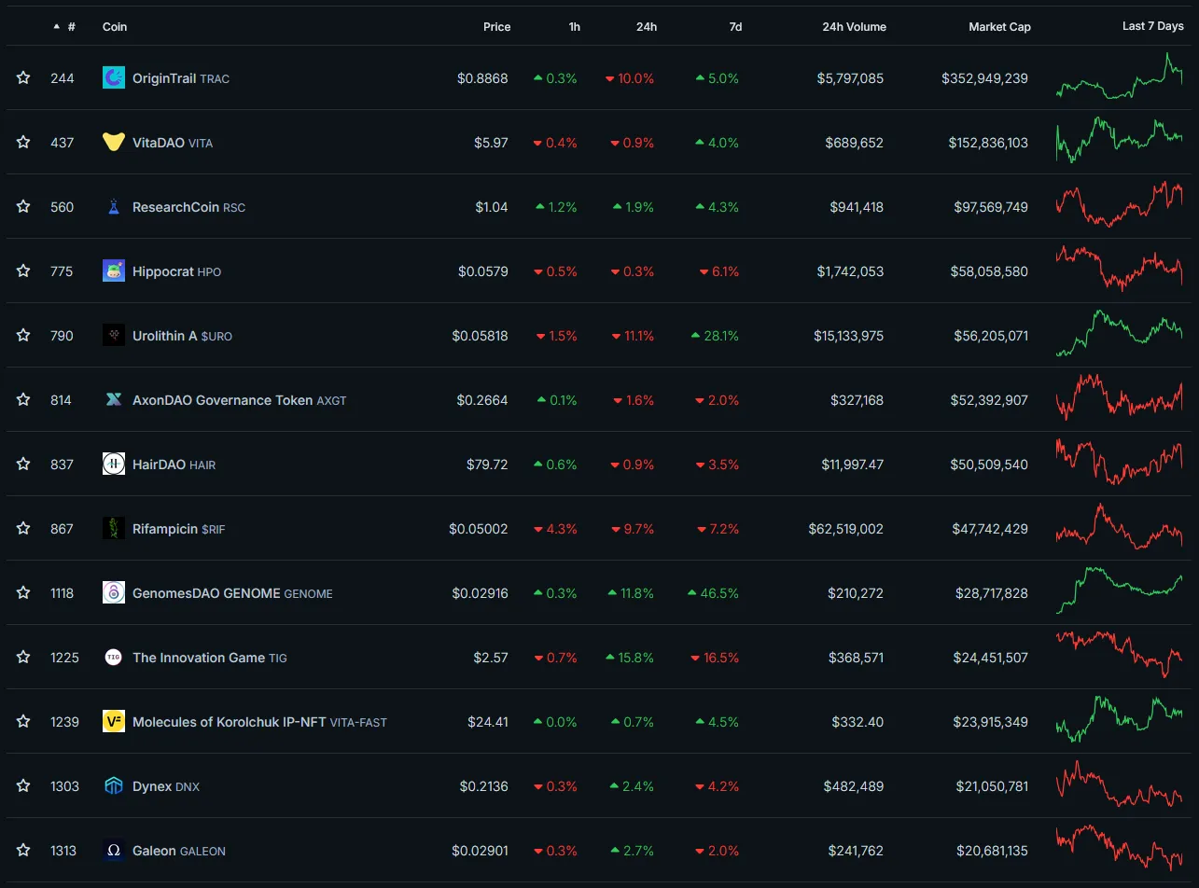
Task: Open Urolithin A $URO details
Action: 182,336
